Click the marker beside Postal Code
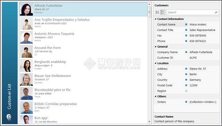The image size is (222, 126). (186, 85)
